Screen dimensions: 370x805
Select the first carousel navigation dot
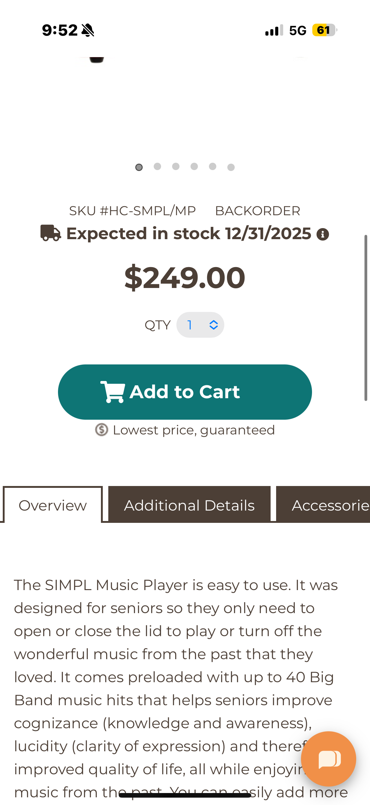coord(139,167)
